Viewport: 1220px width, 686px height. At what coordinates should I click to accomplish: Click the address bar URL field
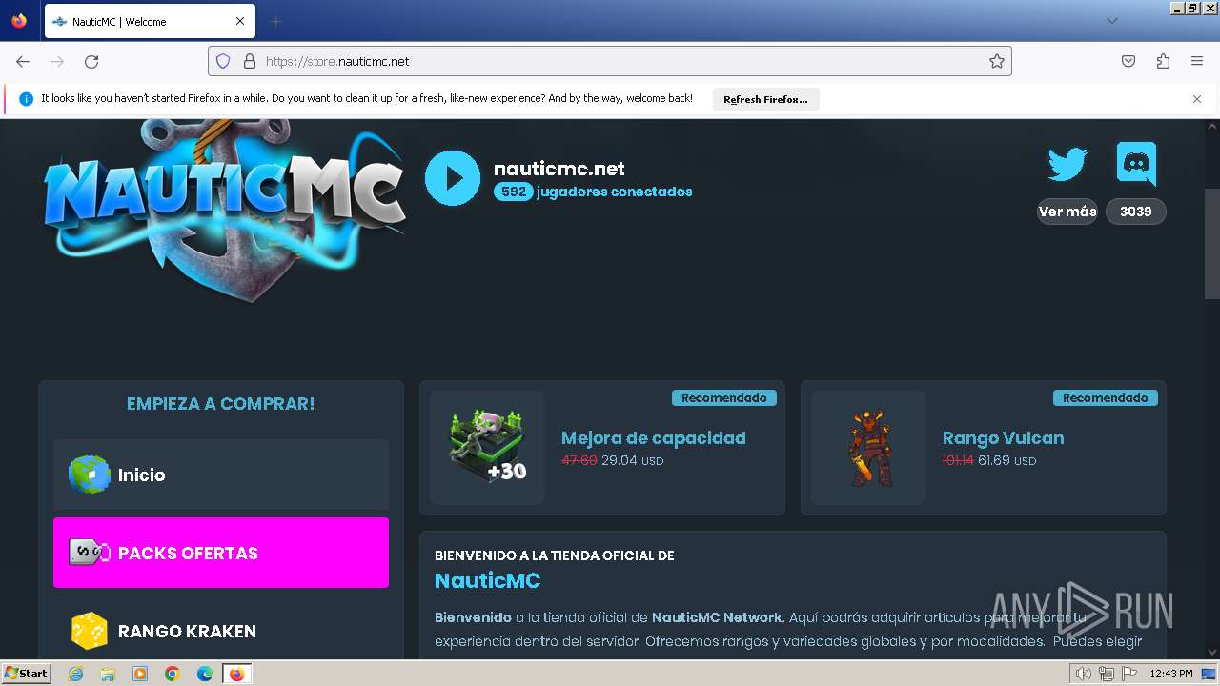coord(610,61)
